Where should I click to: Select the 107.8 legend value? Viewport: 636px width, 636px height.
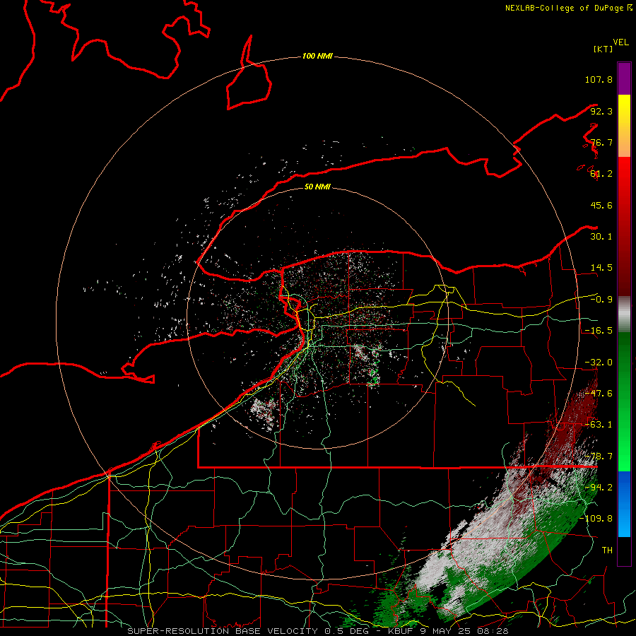[x=599, y=79]
